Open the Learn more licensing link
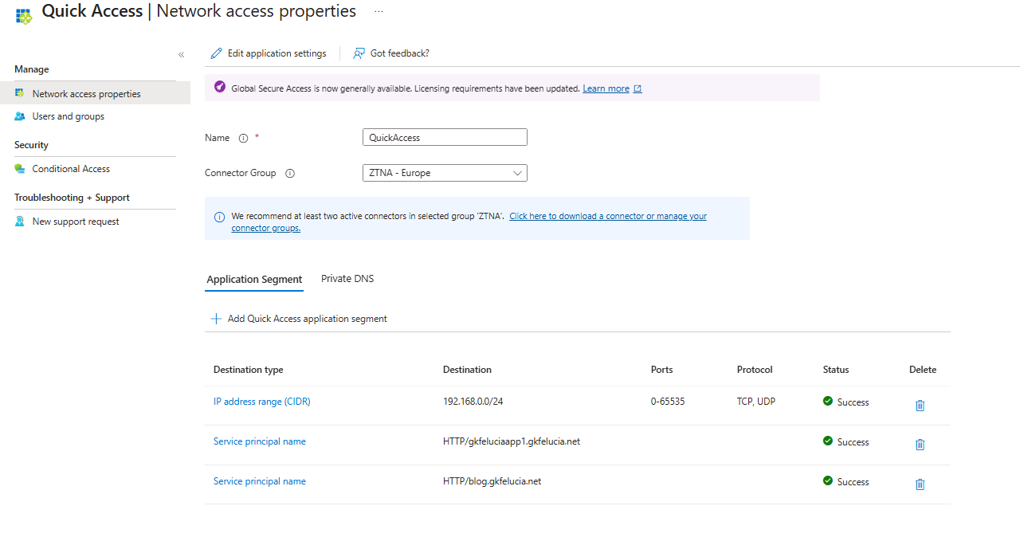 pos(606,88)
